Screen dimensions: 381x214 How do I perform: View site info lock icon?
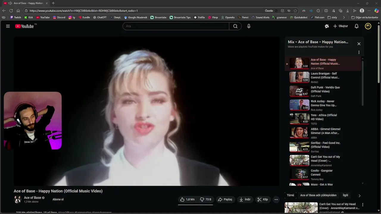click(26, 11)
